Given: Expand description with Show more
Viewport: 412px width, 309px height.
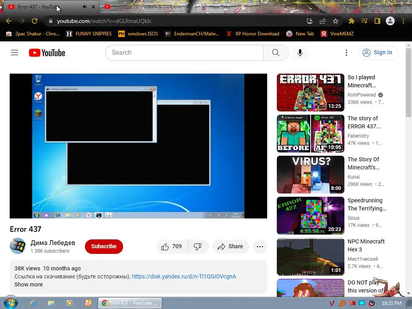Looking at the screenshot, I should point(29,284).
